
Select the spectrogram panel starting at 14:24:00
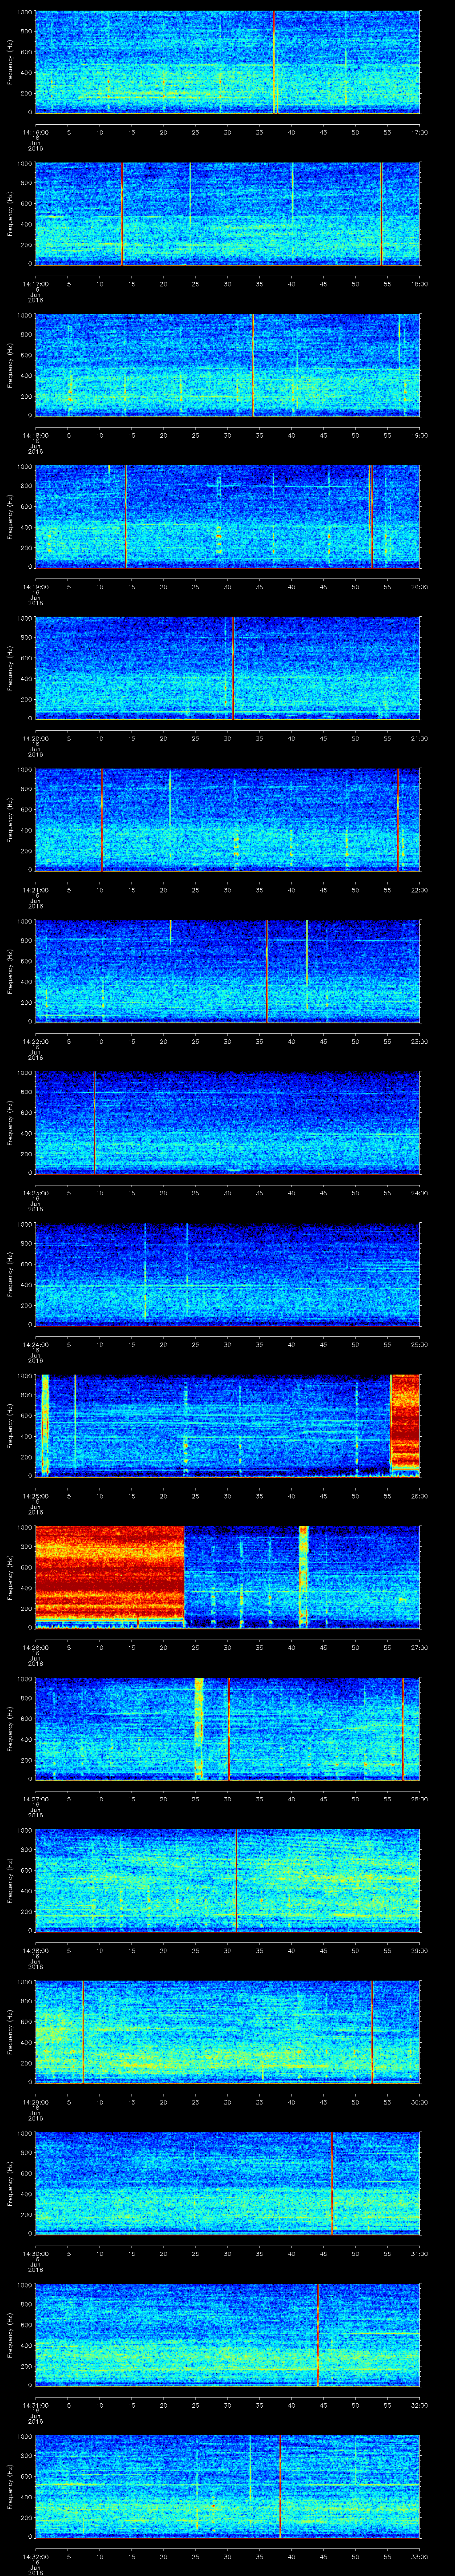228,1274
